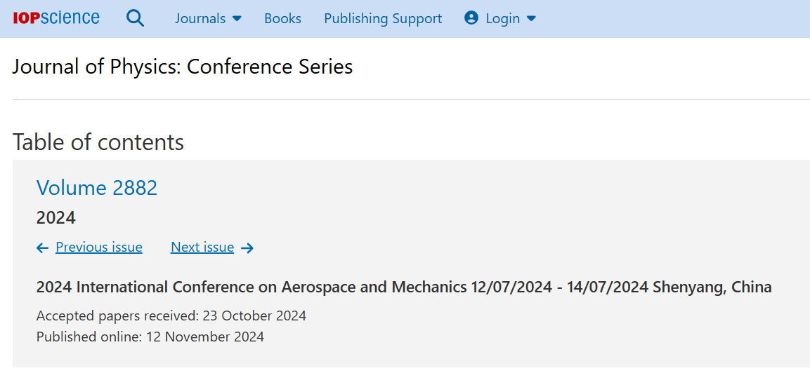
Task: Click the bold 2024 year label
Action: (55, 218)
